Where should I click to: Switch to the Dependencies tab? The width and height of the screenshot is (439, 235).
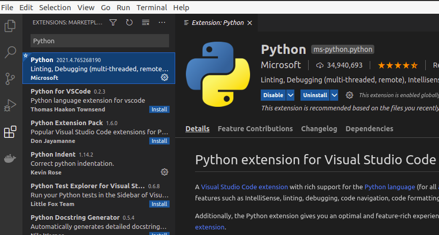369,129
